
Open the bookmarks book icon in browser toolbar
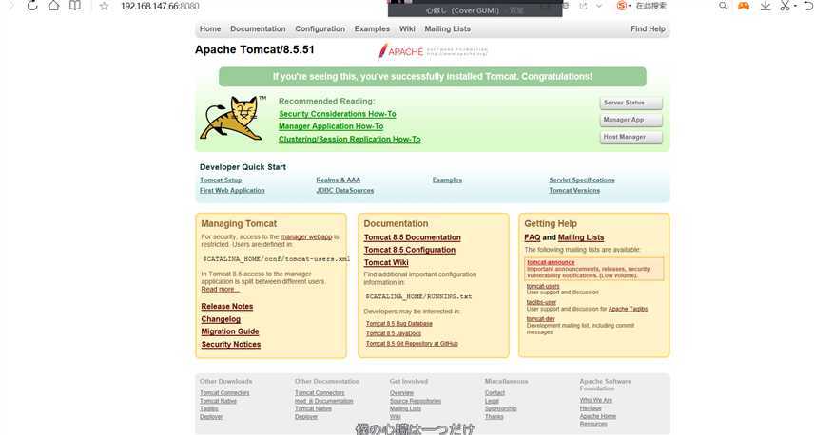click(75, 6)
